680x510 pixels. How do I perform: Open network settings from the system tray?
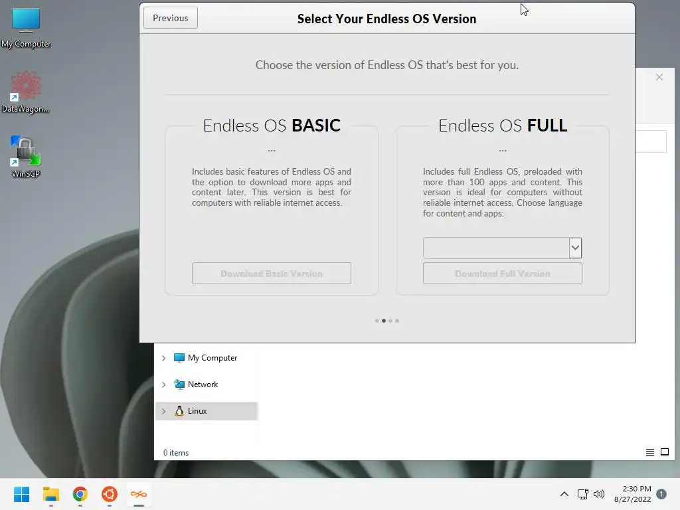point(582,494)
